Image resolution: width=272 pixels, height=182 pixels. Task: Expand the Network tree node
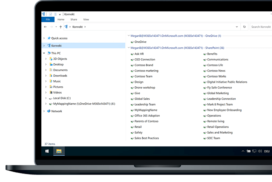coord(44,111)
